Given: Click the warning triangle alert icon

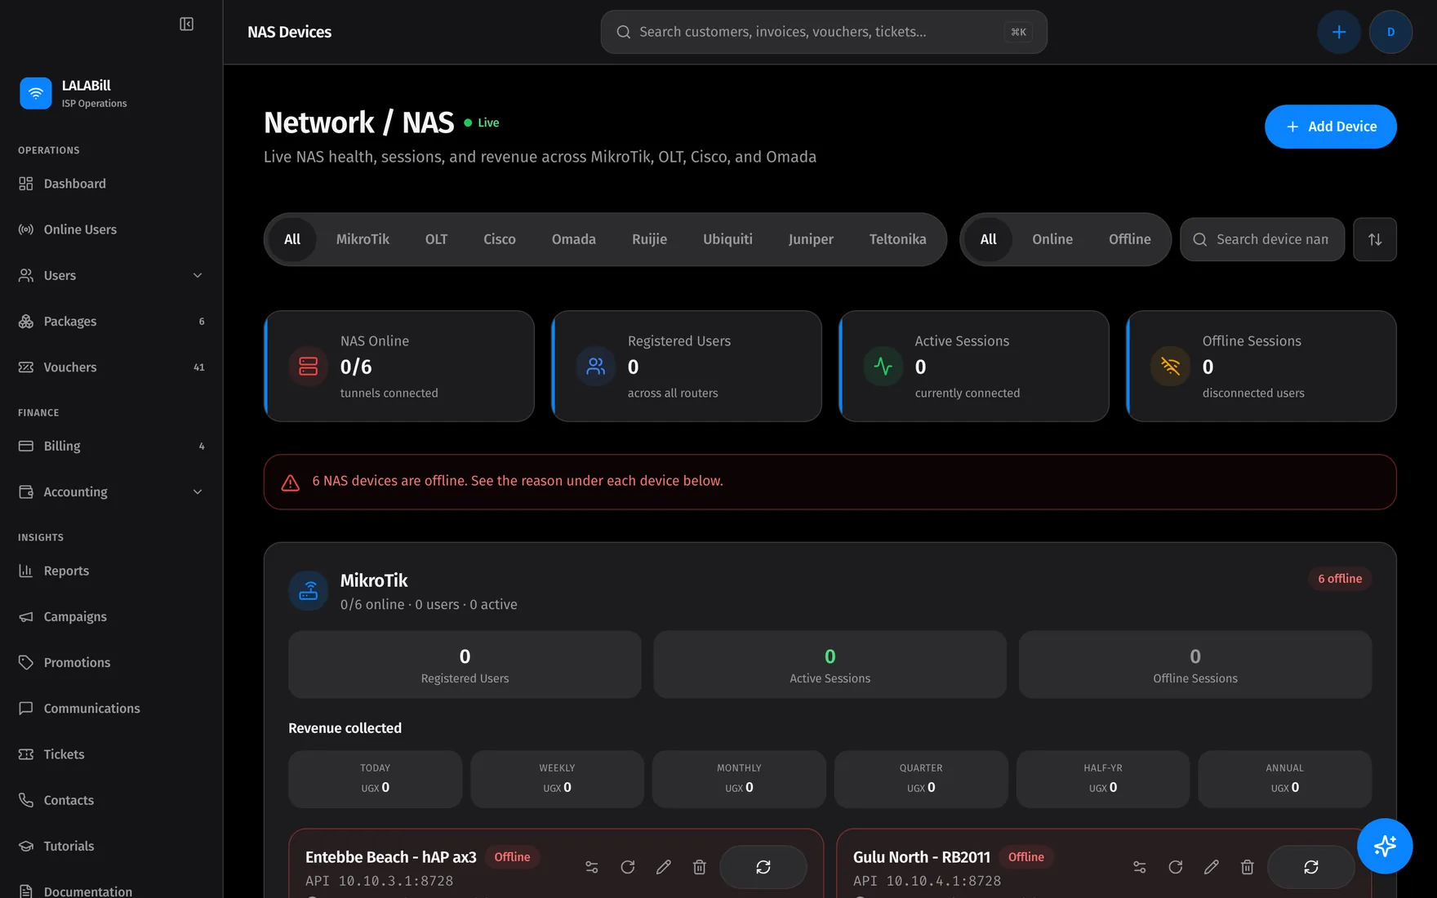Looking at the screenshot, I should pyautogui.click(x=290, y=482).
